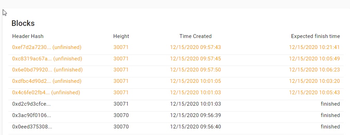
Task: Open finished block 0x3ac90f0106...
Action: [x=32, y=115]
